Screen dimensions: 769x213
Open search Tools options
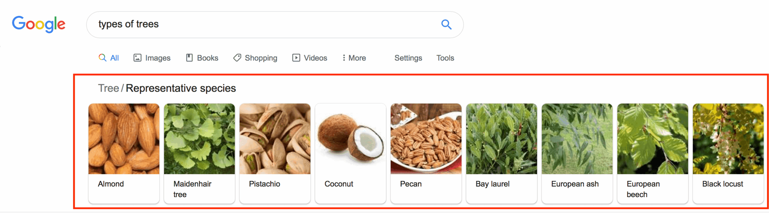445,58
